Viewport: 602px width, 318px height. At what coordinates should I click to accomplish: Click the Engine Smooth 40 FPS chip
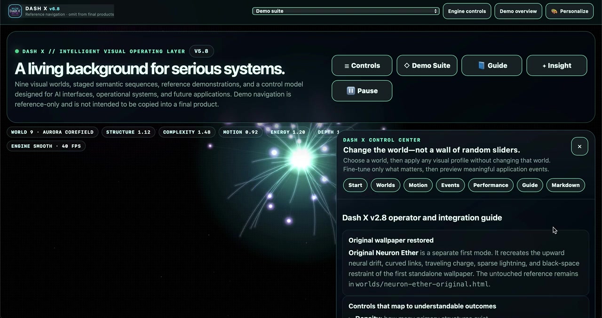pos(46,146)
